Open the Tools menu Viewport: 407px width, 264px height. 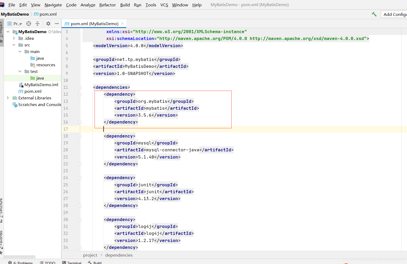point(151,5)
